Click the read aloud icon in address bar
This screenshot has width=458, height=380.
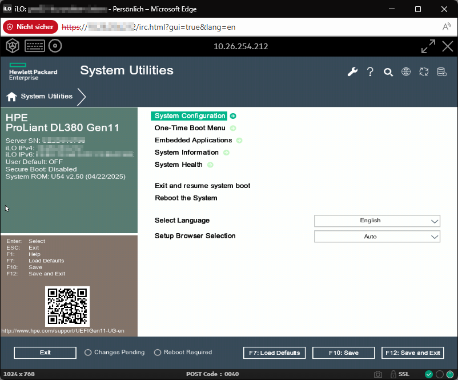447,27
